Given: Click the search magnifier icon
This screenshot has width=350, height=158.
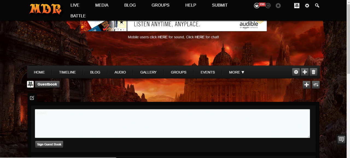Looking at the screenshot, I should point(317,5).
